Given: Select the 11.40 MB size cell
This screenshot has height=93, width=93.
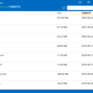Looking at the screenshot, I should (62, 65).
